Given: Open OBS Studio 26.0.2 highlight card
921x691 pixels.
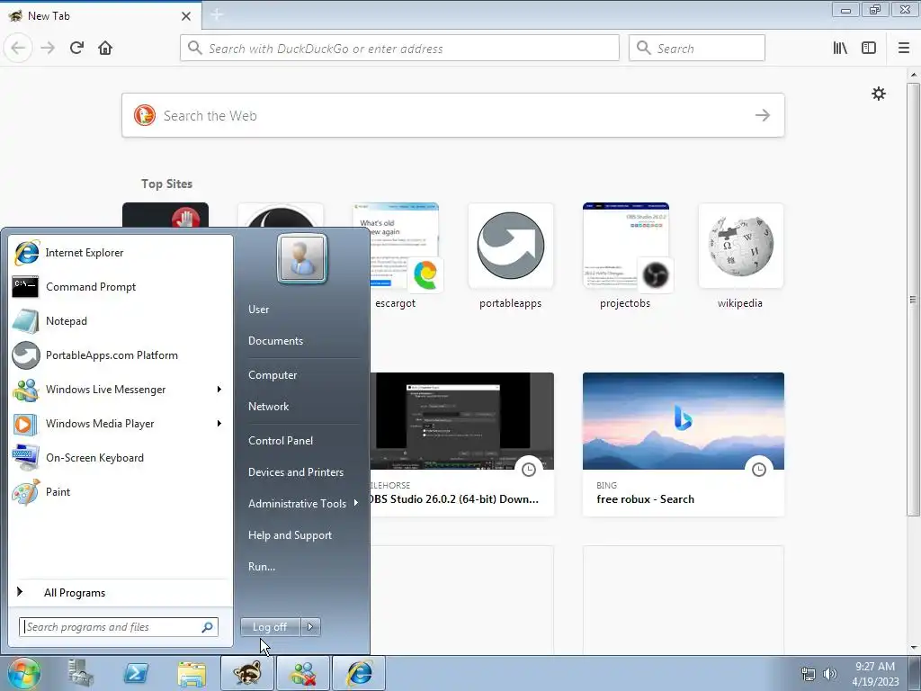Looking at the screenshot, I should 461,444.
